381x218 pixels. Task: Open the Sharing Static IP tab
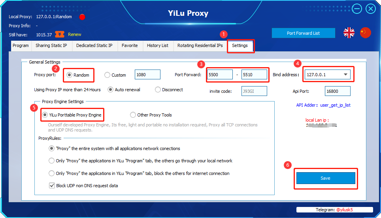click(x=51, y=46)
